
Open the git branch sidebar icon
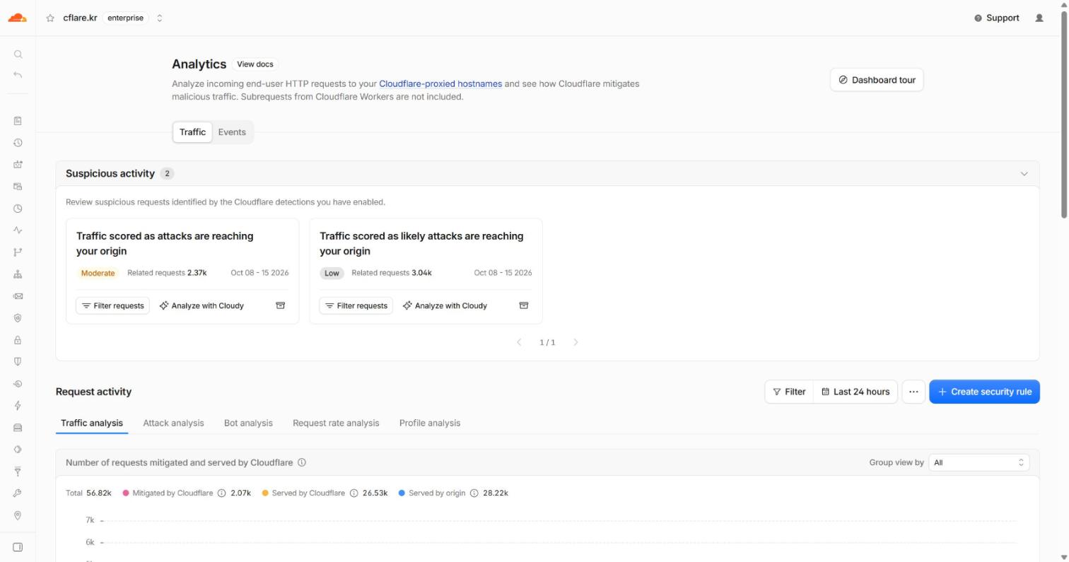18,252
